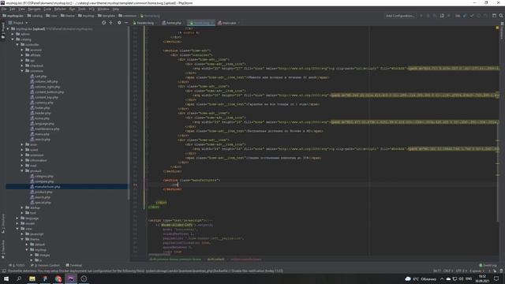Click the layout window icon next to search
505x284 pixels.
[x=494, y=16]
